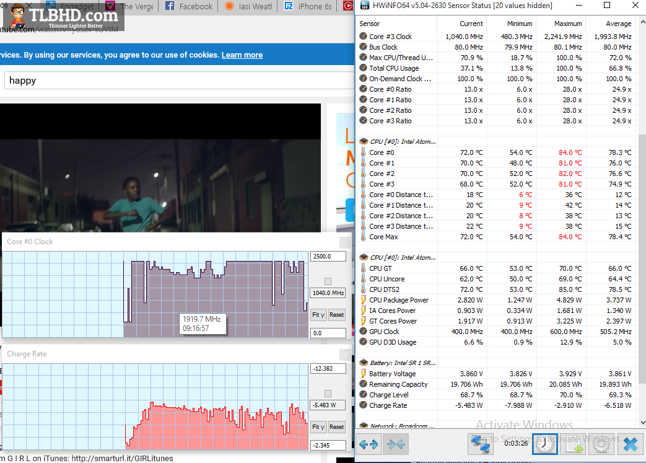Reset the elapsed timer with the clock icon
The image size is (646, 463).
[544, 444]
